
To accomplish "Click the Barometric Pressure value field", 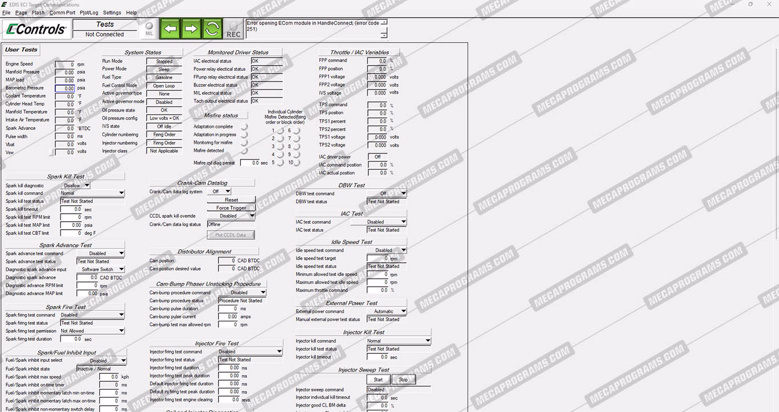I will [65, 88].
